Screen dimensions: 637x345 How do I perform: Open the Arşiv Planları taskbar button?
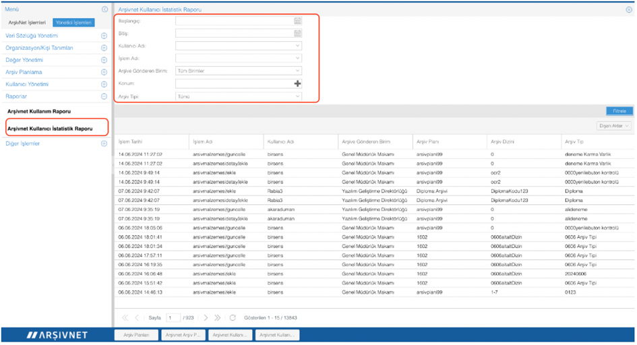point(136,334)
